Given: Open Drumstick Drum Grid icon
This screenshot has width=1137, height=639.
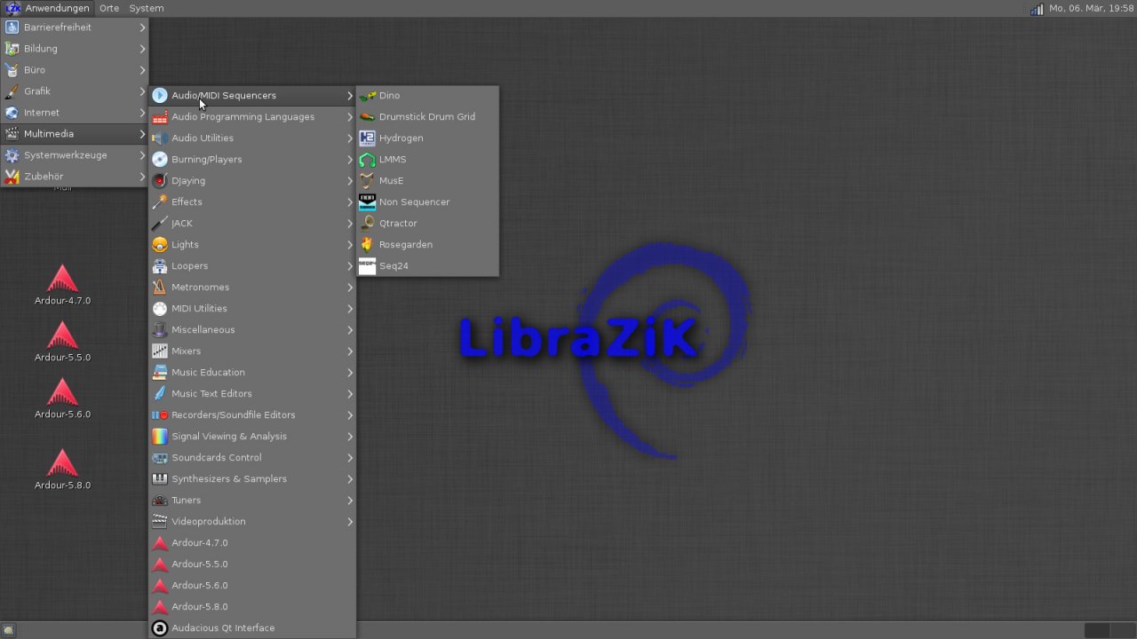Looking at the screenshot, I should tap(367, 117).
